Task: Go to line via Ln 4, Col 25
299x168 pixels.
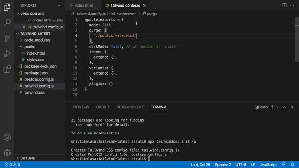Action: click(x=200, y=165)
